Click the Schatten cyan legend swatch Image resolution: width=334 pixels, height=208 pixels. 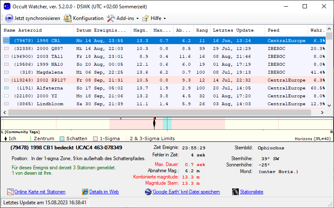point(62,139)
